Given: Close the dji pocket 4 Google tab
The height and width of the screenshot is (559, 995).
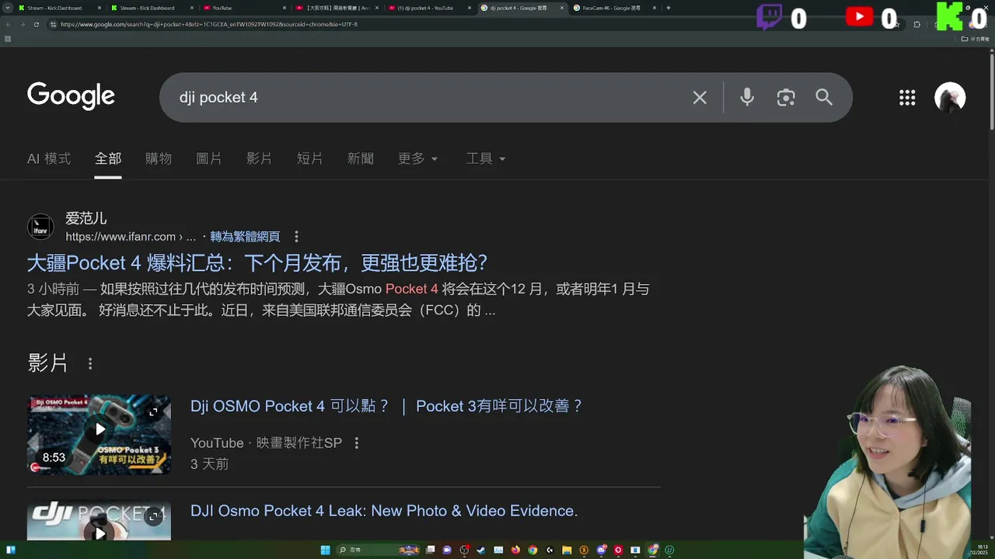Looking at the screenshot, I should tap(562, 8).
